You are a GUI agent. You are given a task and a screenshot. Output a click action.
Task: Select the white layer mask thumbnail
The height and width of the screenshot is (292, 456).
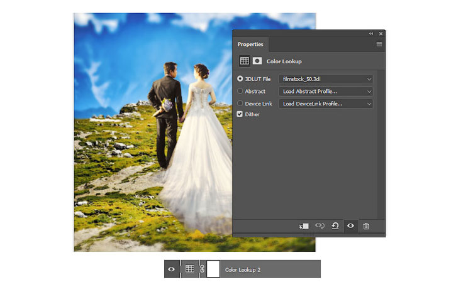click(x=213, y=269)
